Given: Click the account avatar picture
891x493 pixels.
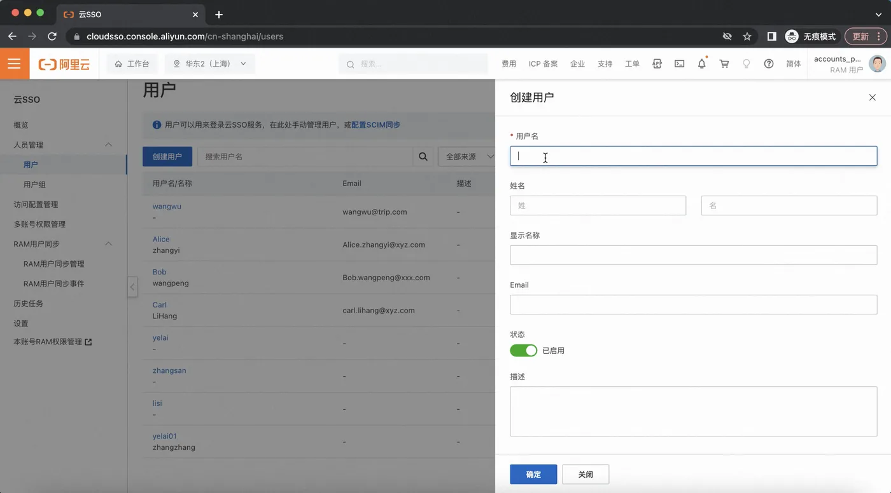Looking at the screenshot, I should tap(878, 64).
